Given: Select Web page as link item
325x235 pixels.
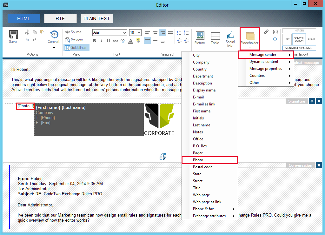Looking at the screenshot, I should [210, 202].
